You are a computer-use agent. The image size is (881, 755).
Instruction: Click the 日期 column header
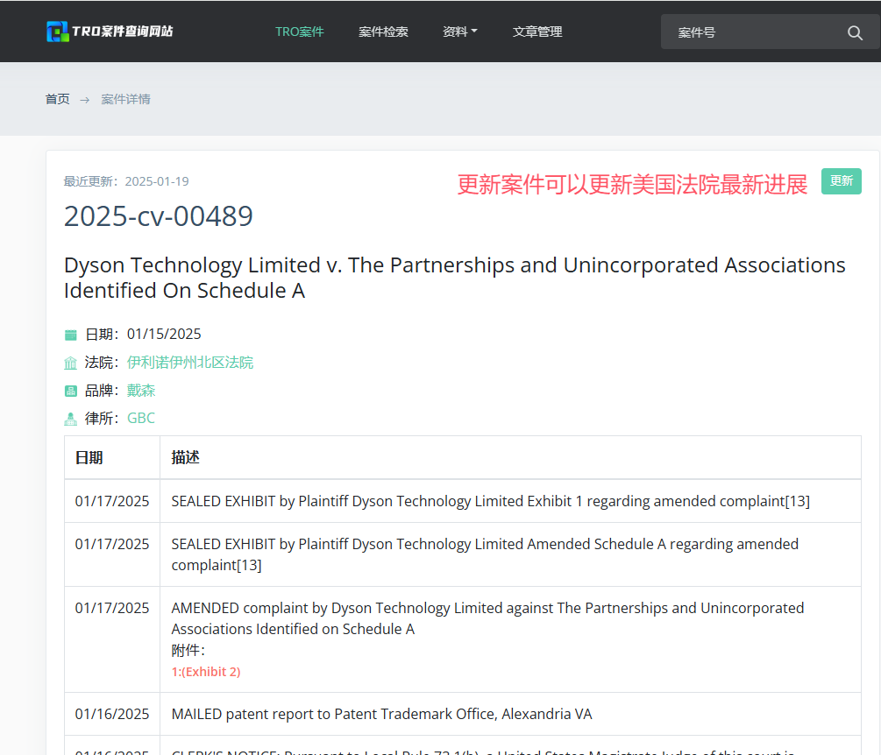tap(89, 458)
